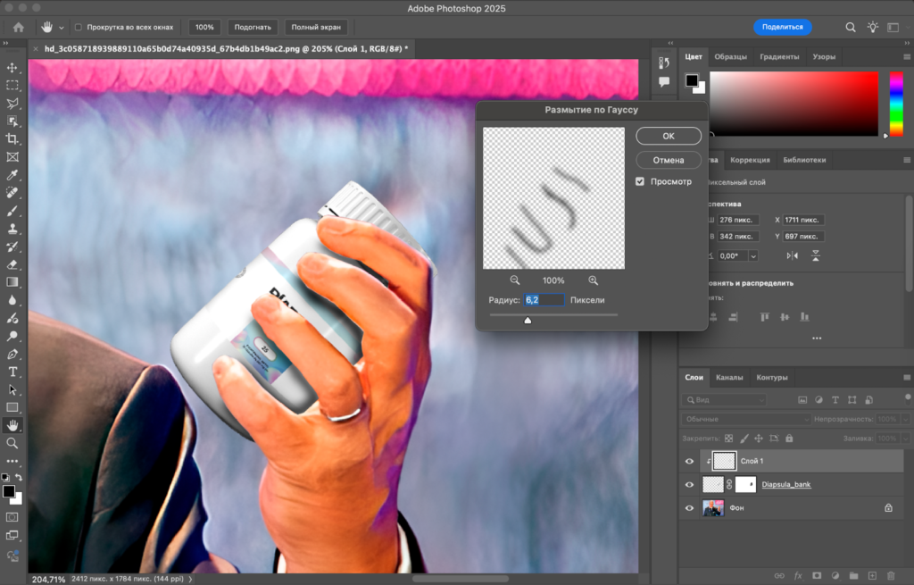Open the Обычные blend mode dropdown

tap(746, 419)
